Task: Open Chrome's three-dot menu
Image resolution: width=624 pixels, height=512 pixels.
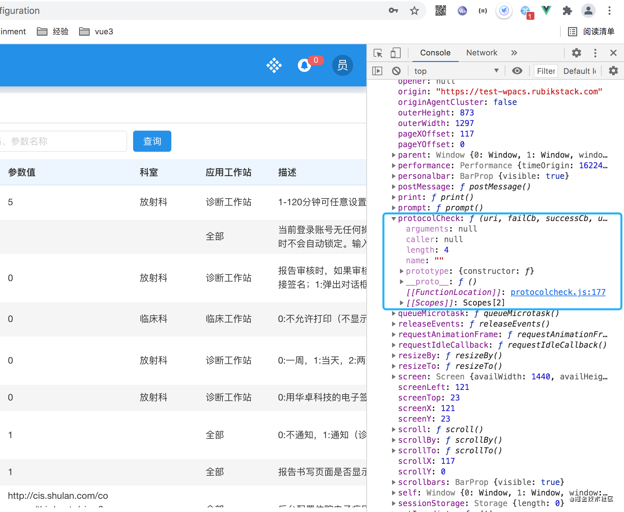Action: point(610,11)
